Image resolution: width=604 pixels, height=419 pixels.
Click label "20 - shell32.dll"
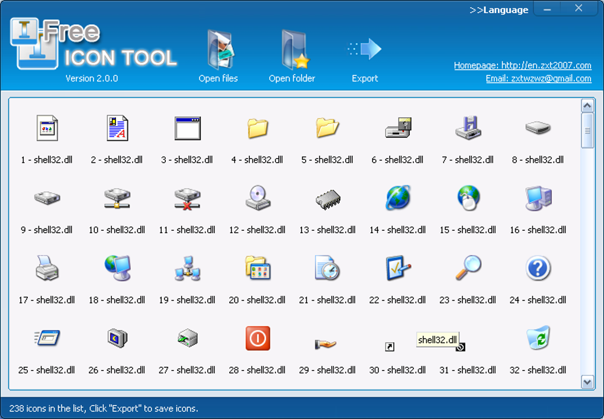click(x=258, y=300)
